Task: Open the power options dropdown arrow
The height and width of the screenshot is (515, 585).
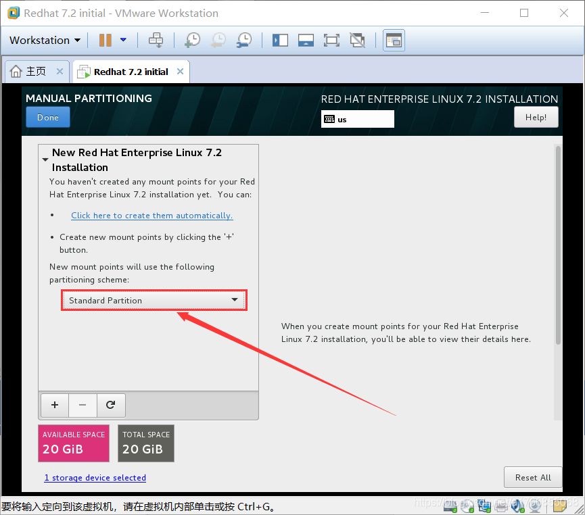Action: [x=123, y=40]
